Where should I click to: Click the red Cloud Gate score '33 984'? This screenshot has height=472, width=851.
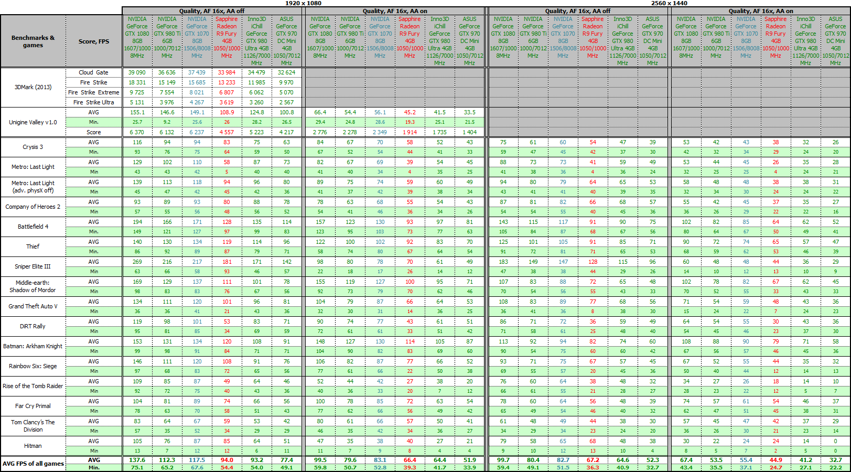227,72
